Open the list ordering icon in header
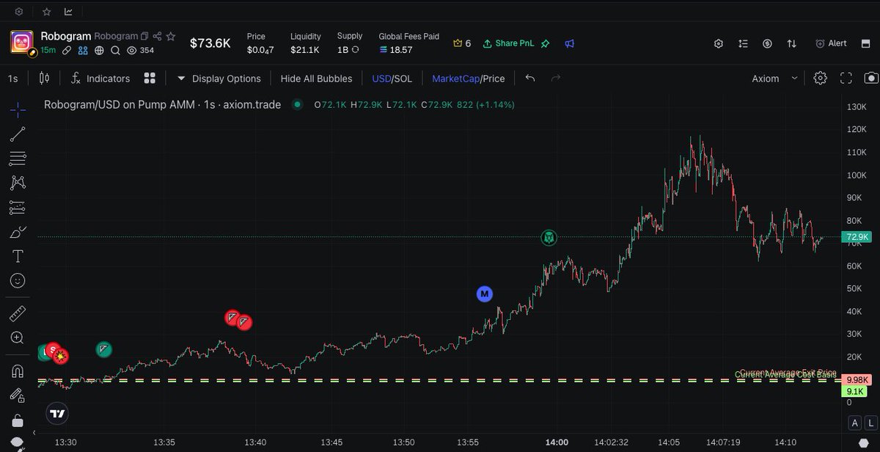 click(743, 43)
